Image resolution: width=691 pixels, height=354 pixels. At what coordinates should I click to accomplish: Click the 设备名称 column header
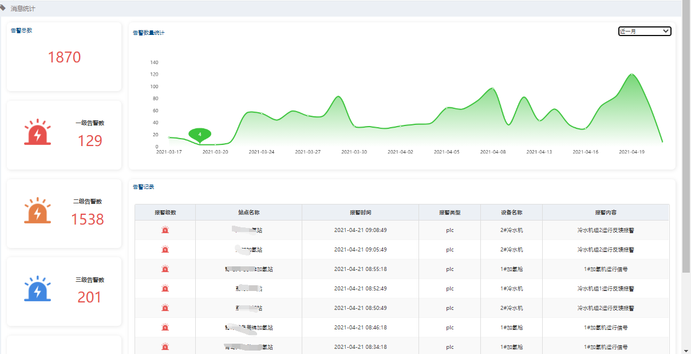[511, 213]
